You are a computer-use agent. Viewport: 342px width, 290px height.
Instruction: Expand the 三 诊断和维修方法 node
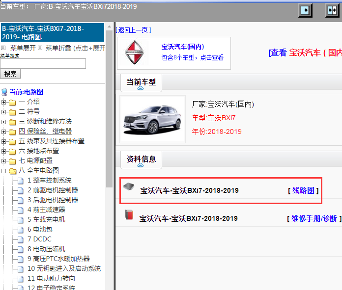click(3, 122)
